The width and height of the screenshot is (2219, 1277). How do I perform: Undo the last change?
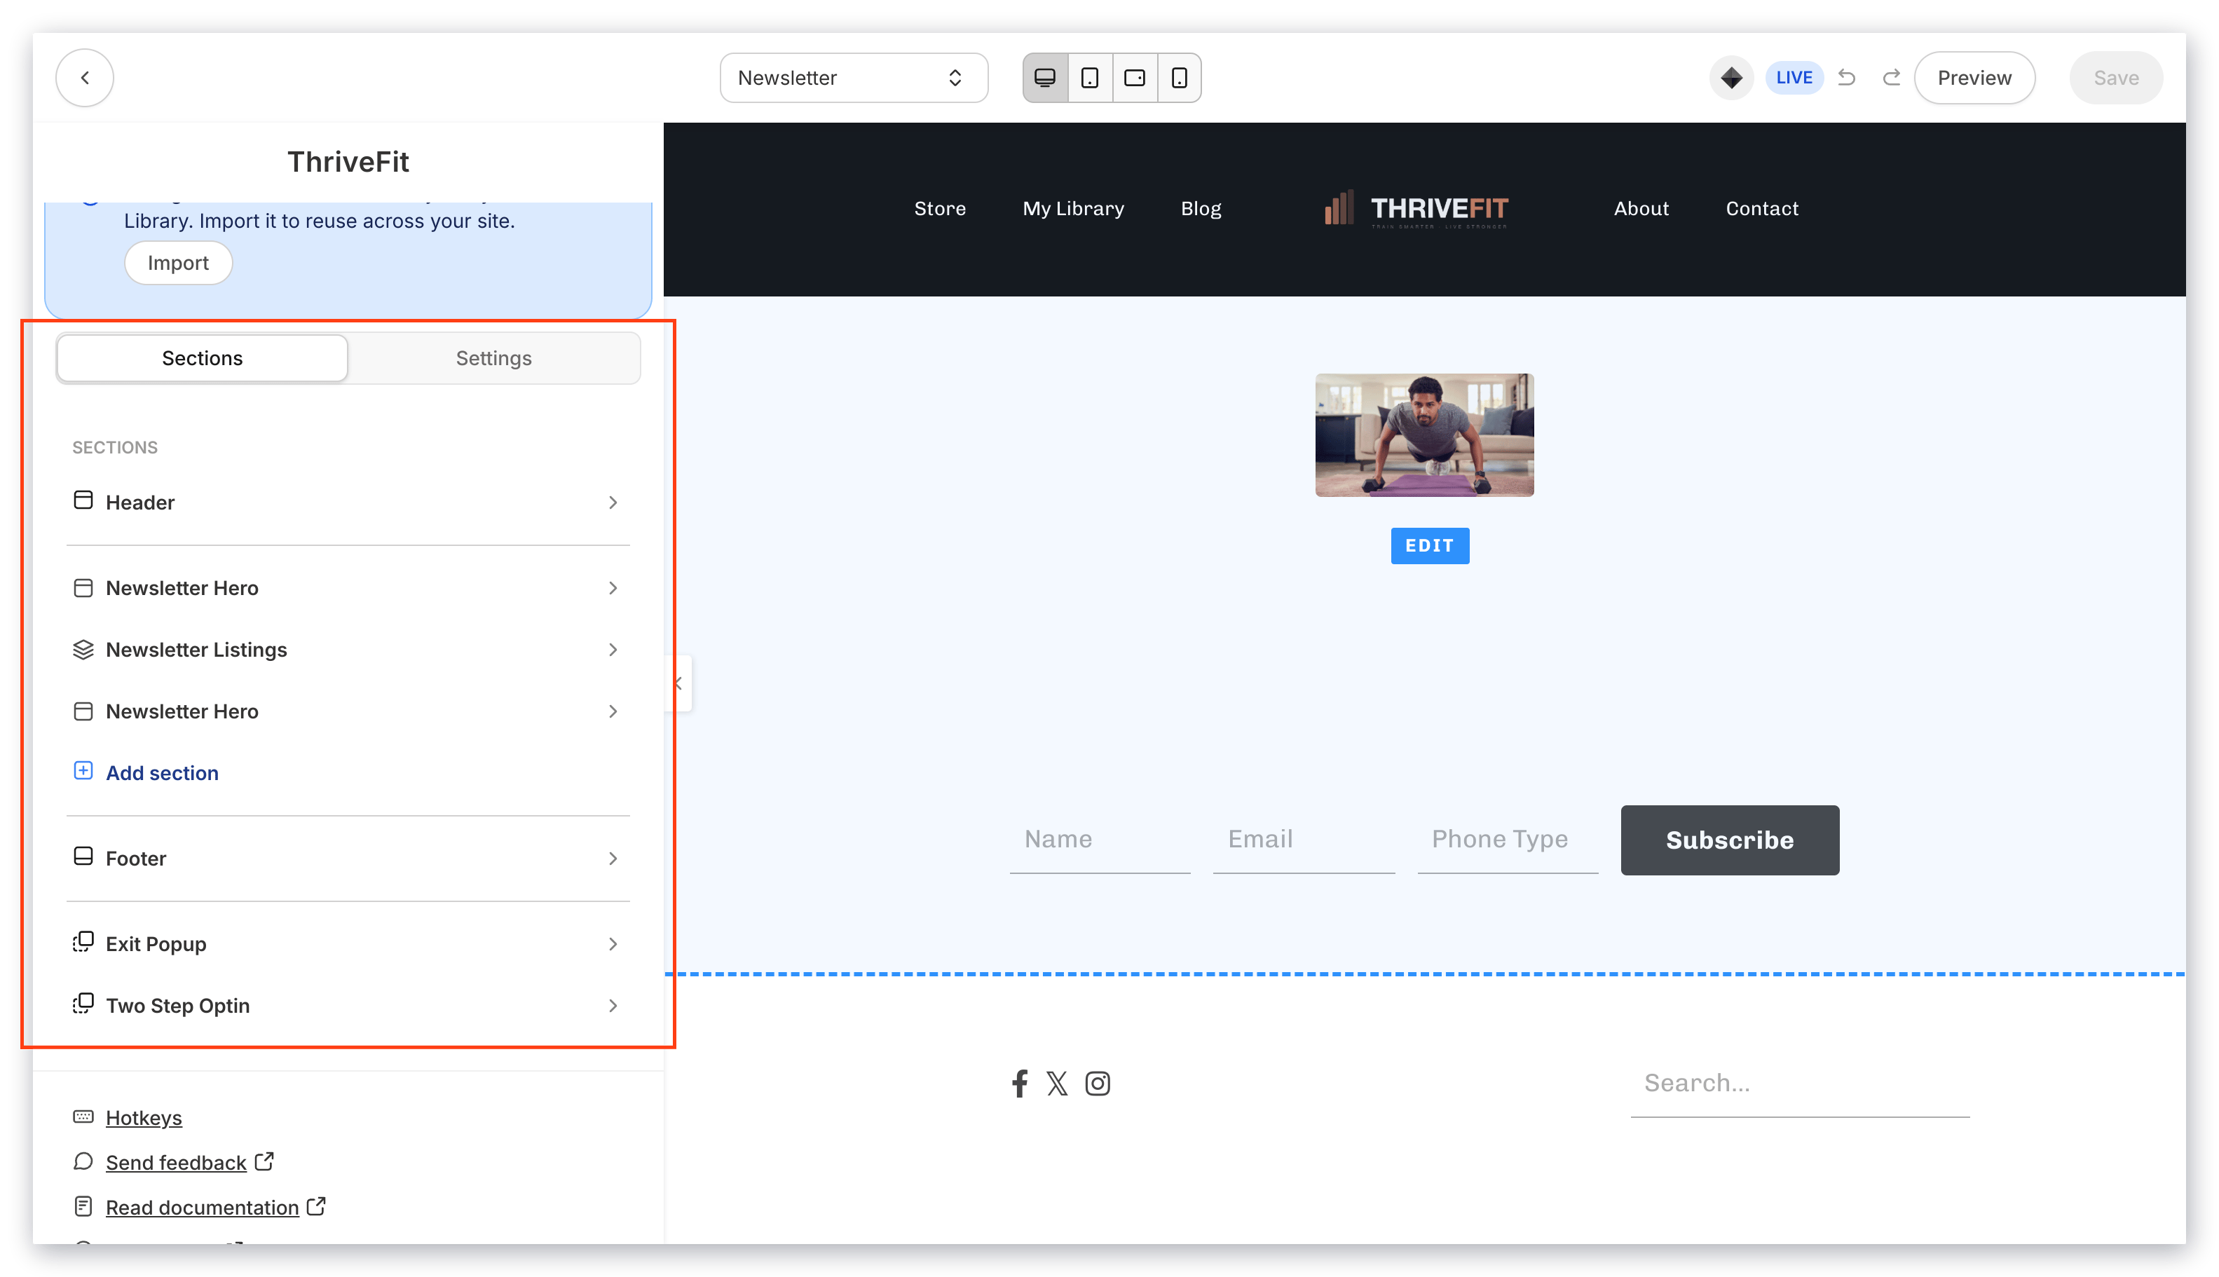tap(1846, 77)
